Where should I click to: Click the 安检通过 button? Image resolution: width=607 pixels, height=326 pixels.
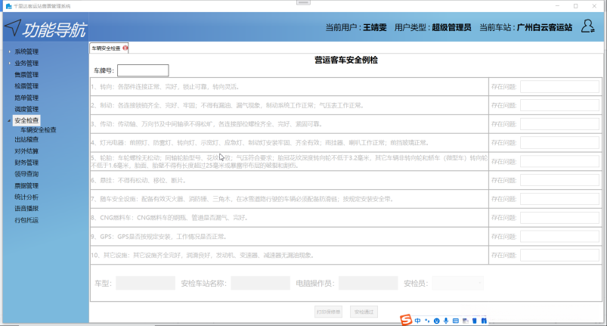364,312
